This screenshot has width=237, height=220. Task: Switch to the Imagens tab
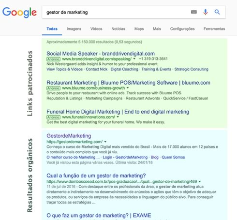click(x=74, y=29)
